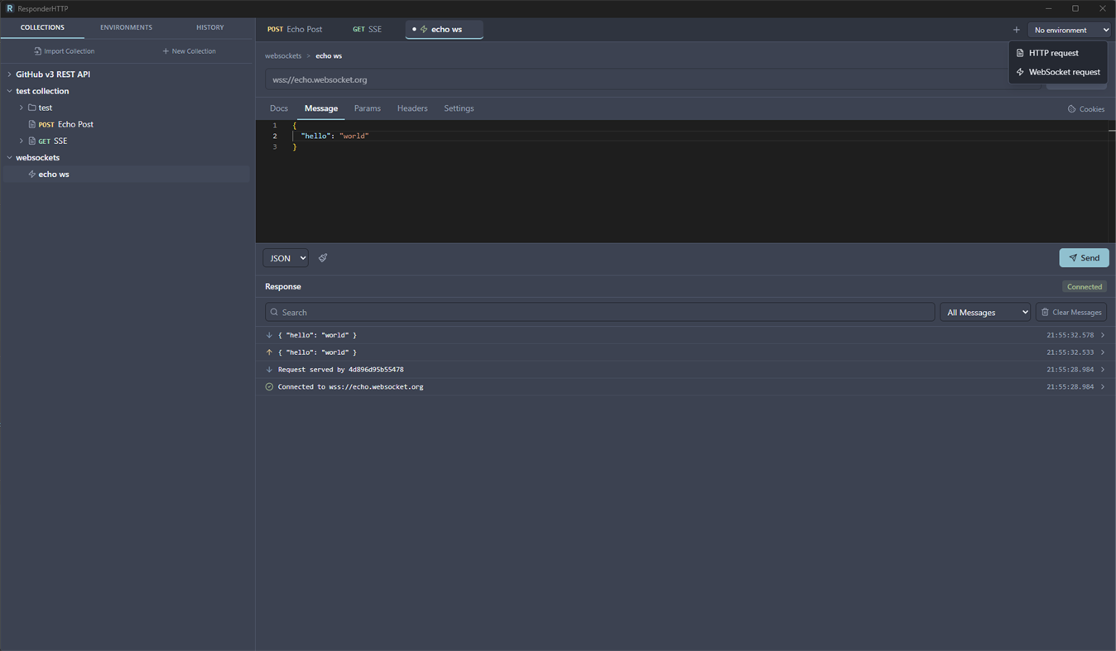The image size is (1116, 651).
Task: Expand the sent message at 21:55:32.533
Action: [x=1103, y=352]
